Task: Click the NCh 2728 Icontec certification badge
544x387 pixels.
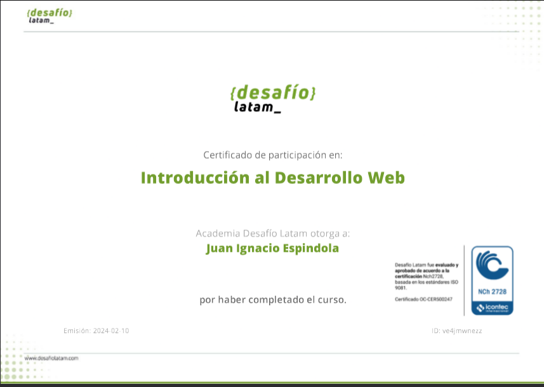Action: point(492,280)
